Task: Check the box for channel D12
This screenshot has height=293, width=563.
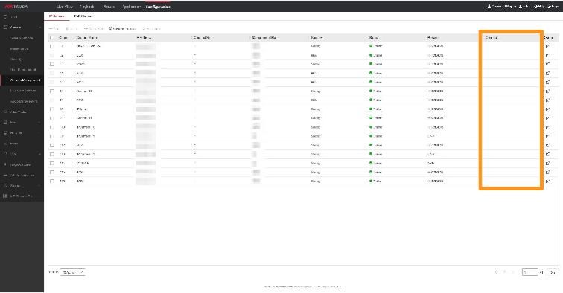Action: coord(51,145)
